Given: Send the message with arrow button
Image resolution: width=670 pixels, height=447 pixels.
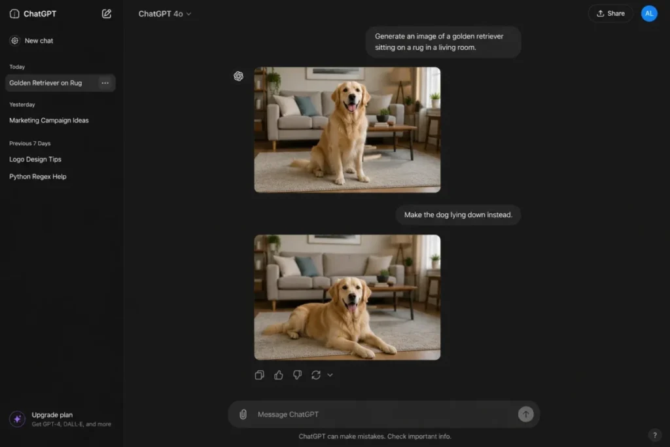Looking at the screenshot, I should click(525, 414).
